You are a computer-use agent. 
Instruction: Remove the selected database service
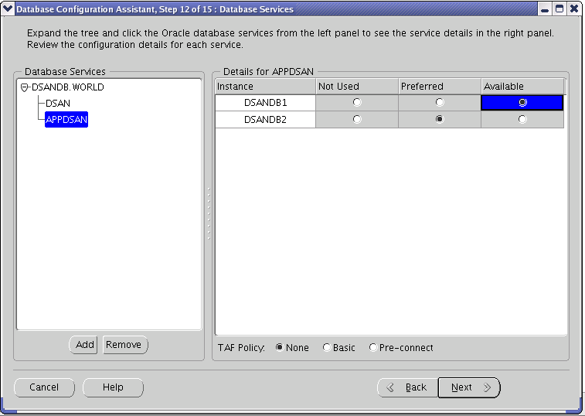pyautogui.click(x=125, y=345)
